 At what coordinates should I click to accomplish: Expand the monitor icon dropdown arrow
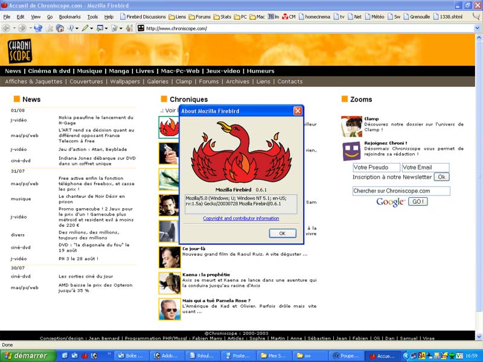pos(106,28)
